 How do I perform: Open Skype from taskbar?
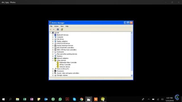[75, 99]
